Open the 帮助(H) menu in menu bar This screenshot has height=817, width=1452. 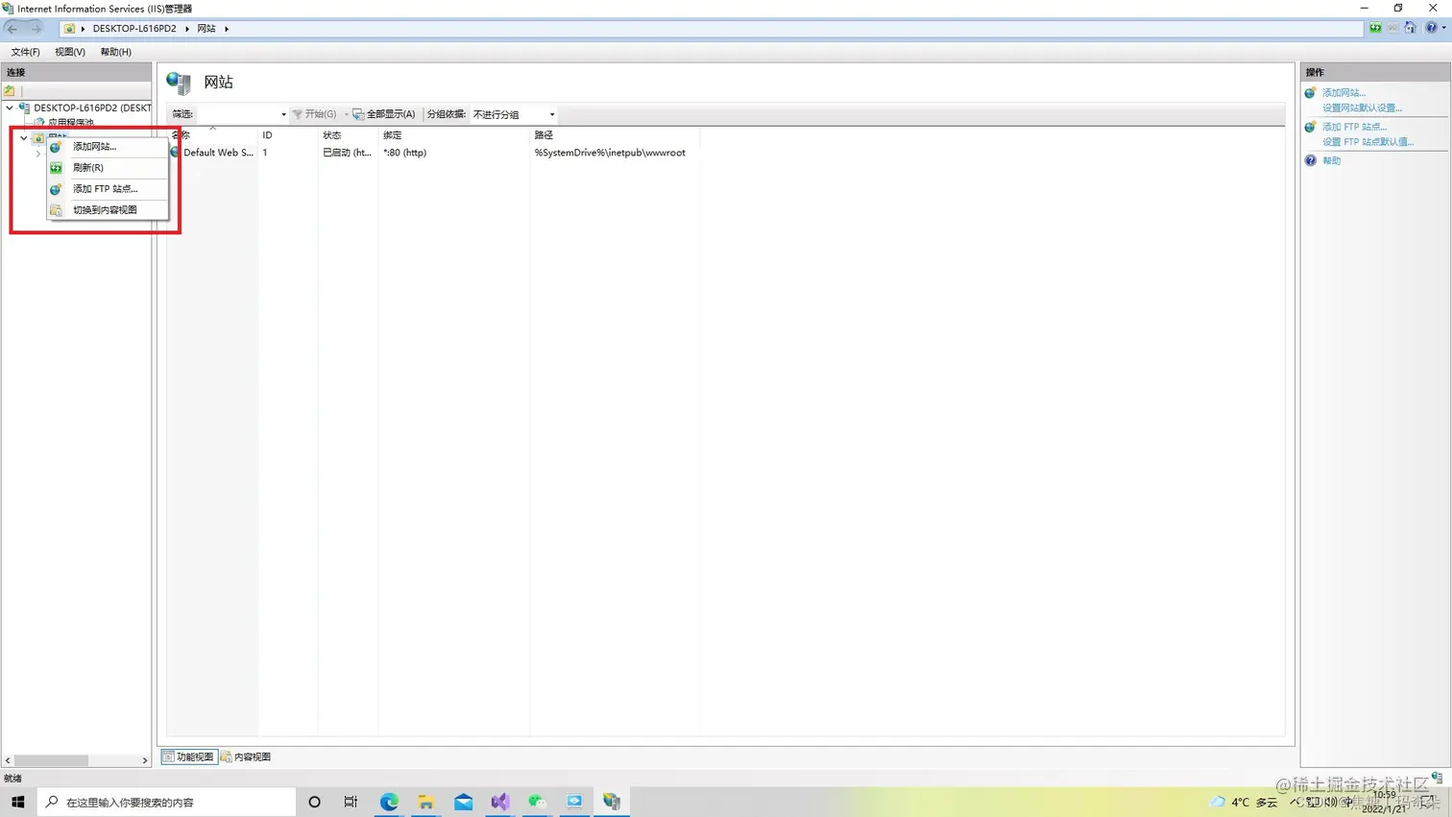(116, 52)
